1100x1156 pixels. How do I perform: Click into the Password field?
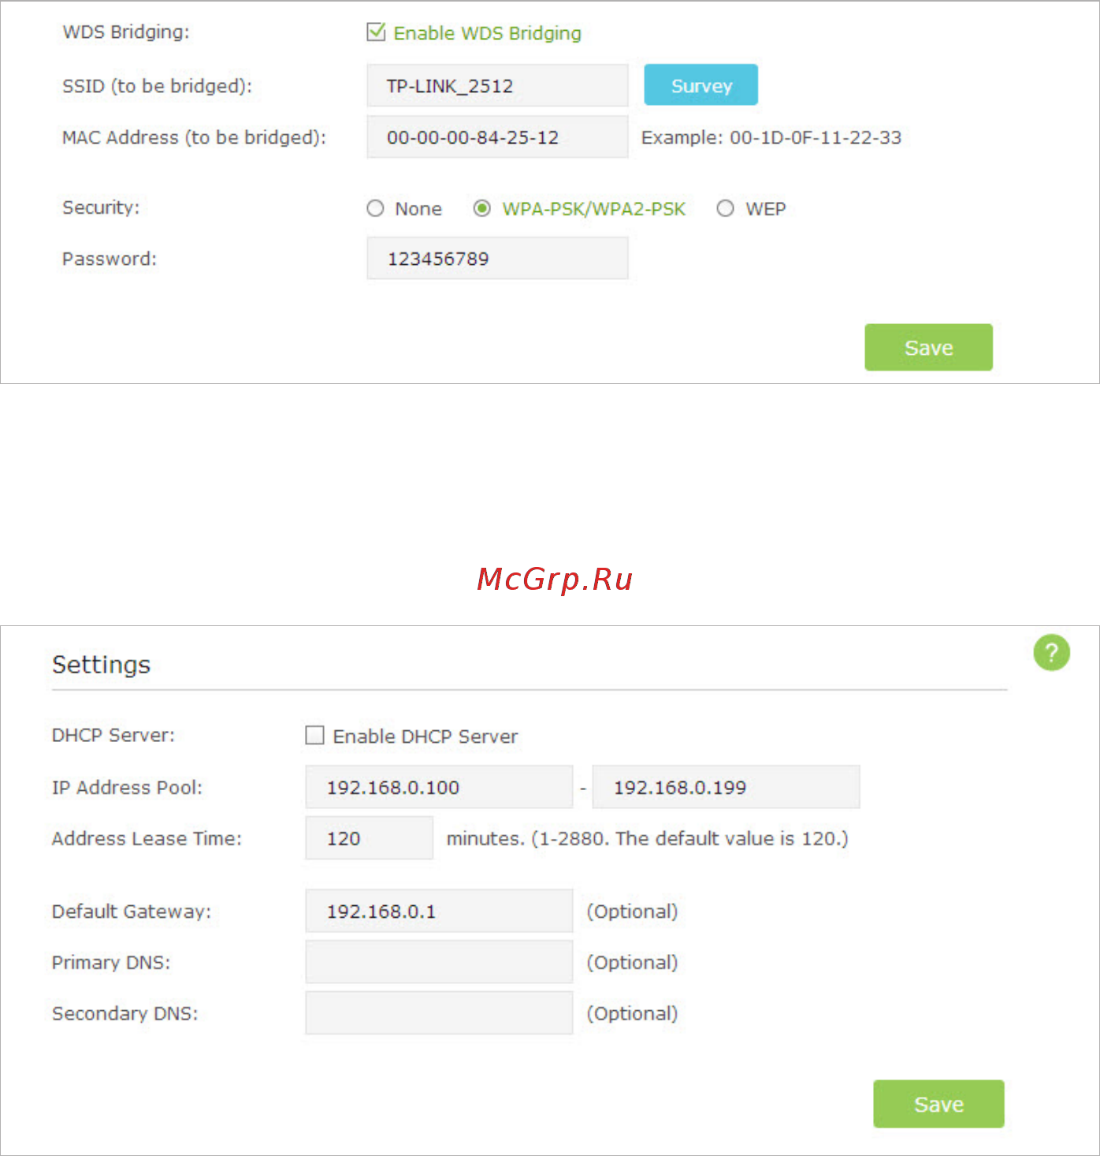point(497,258)
